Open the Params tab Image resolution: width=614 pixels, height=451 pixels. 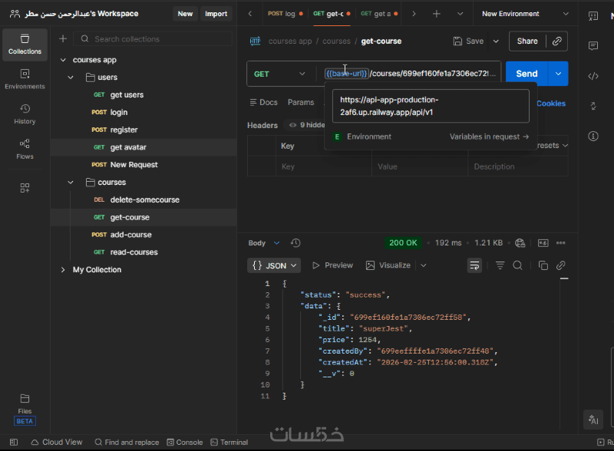click(x=301, y=103)
